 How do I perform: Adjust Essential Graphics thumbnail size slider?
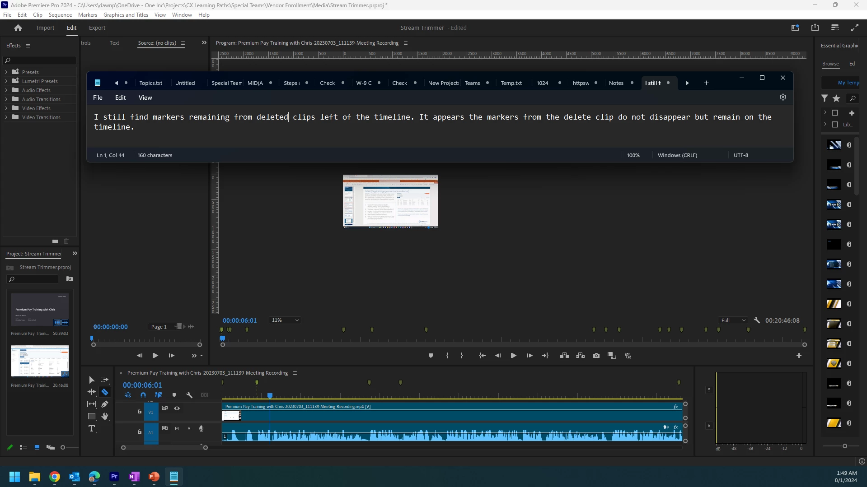tap(845, 446)
